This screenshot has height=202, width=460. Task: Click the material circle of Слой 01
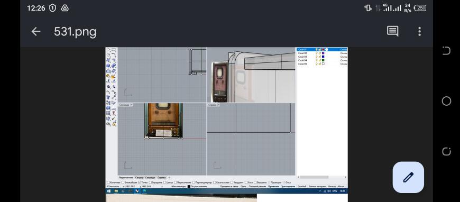coord(327,50)
